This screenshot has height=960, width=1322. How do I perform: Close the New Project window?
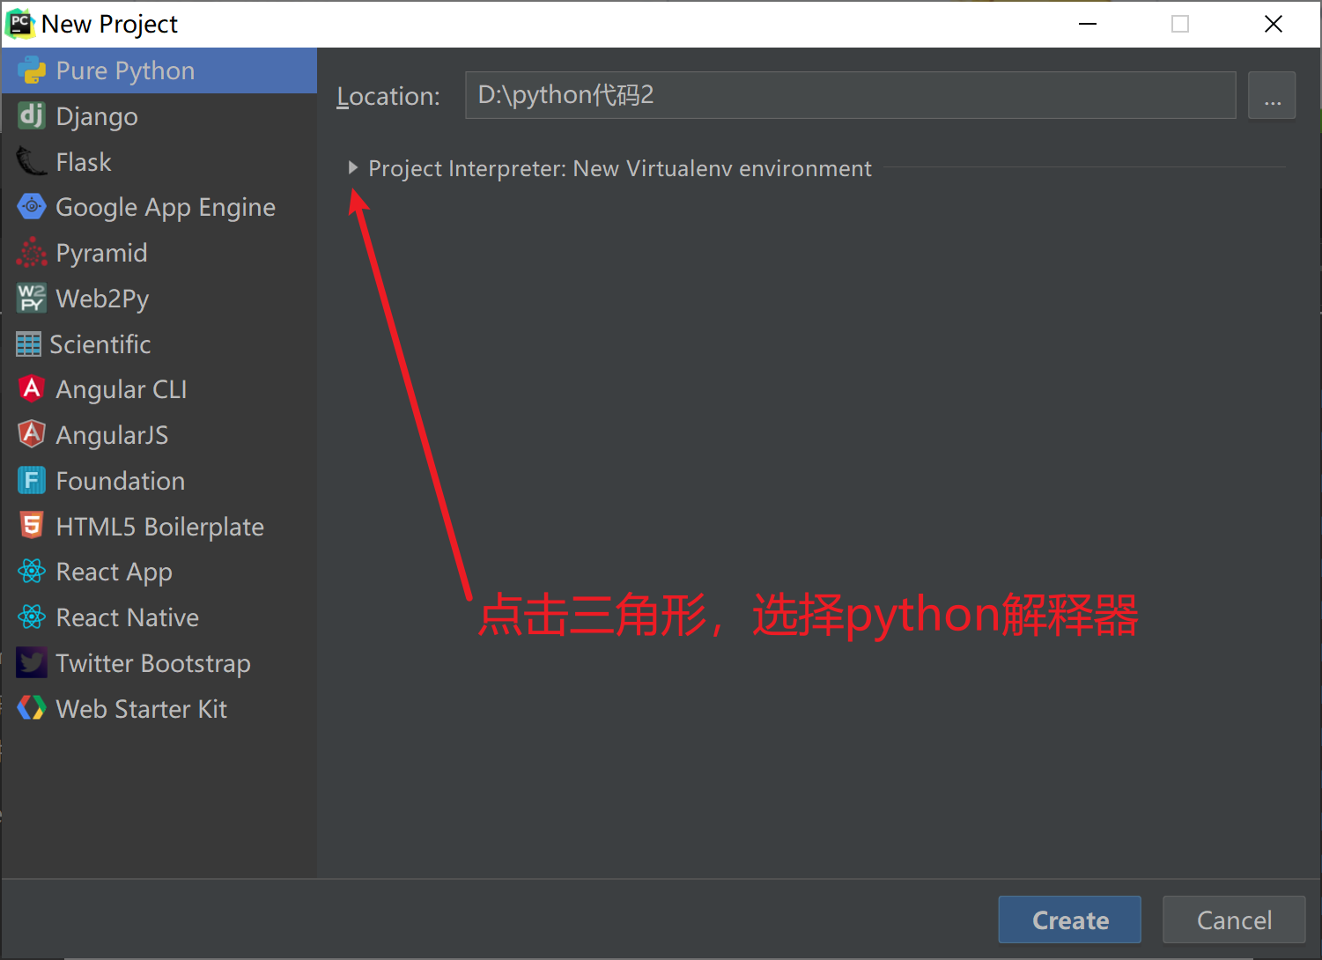(x=1274, y=24)
